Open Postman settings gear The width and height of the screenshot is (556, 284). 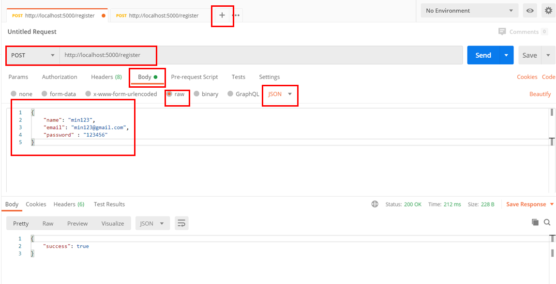tap(548, 10)
